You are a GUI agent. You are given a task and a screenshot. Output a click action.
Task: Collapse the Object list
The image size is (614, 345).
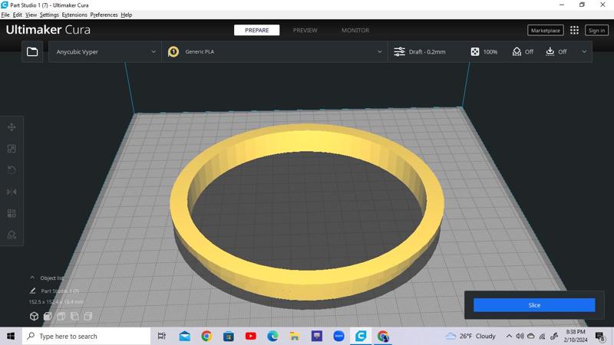[32, 278]
